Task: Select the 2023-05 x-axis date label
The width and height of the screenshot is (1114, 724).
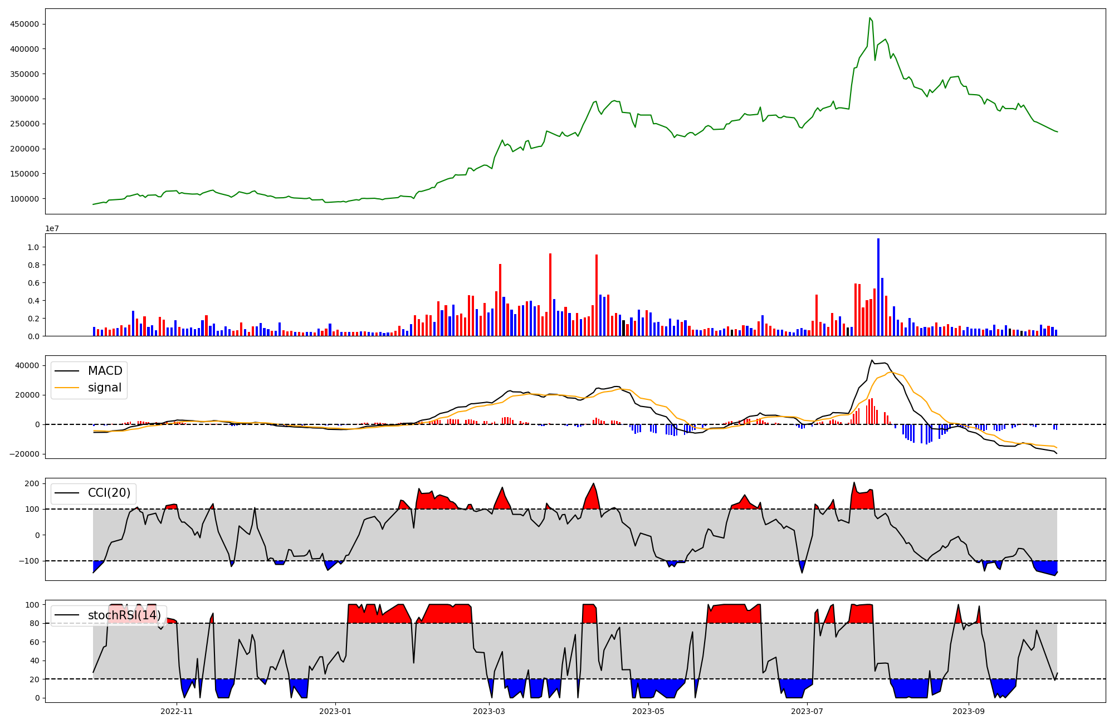Action: tap(648, 711)
